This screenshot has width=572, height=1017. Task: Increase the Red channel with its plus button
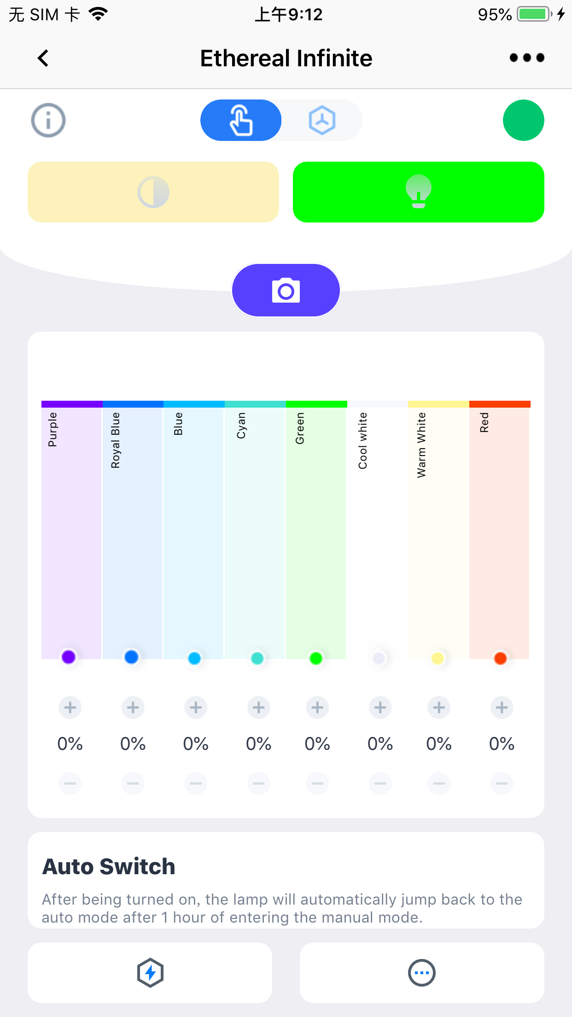(501, 707)
